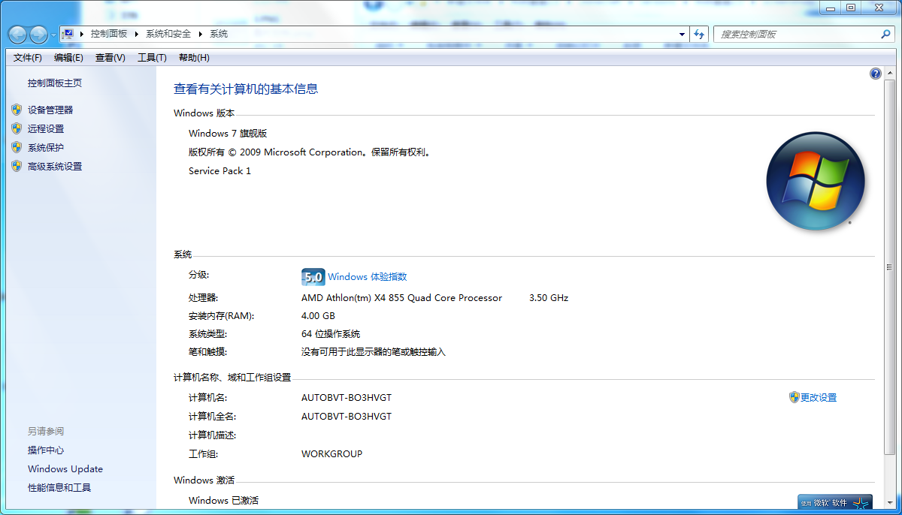Image resolution: width=902 pixels, height=515 pixels.
Task: Open 性能信息和工具 link
Action: (x=59, y=488)
